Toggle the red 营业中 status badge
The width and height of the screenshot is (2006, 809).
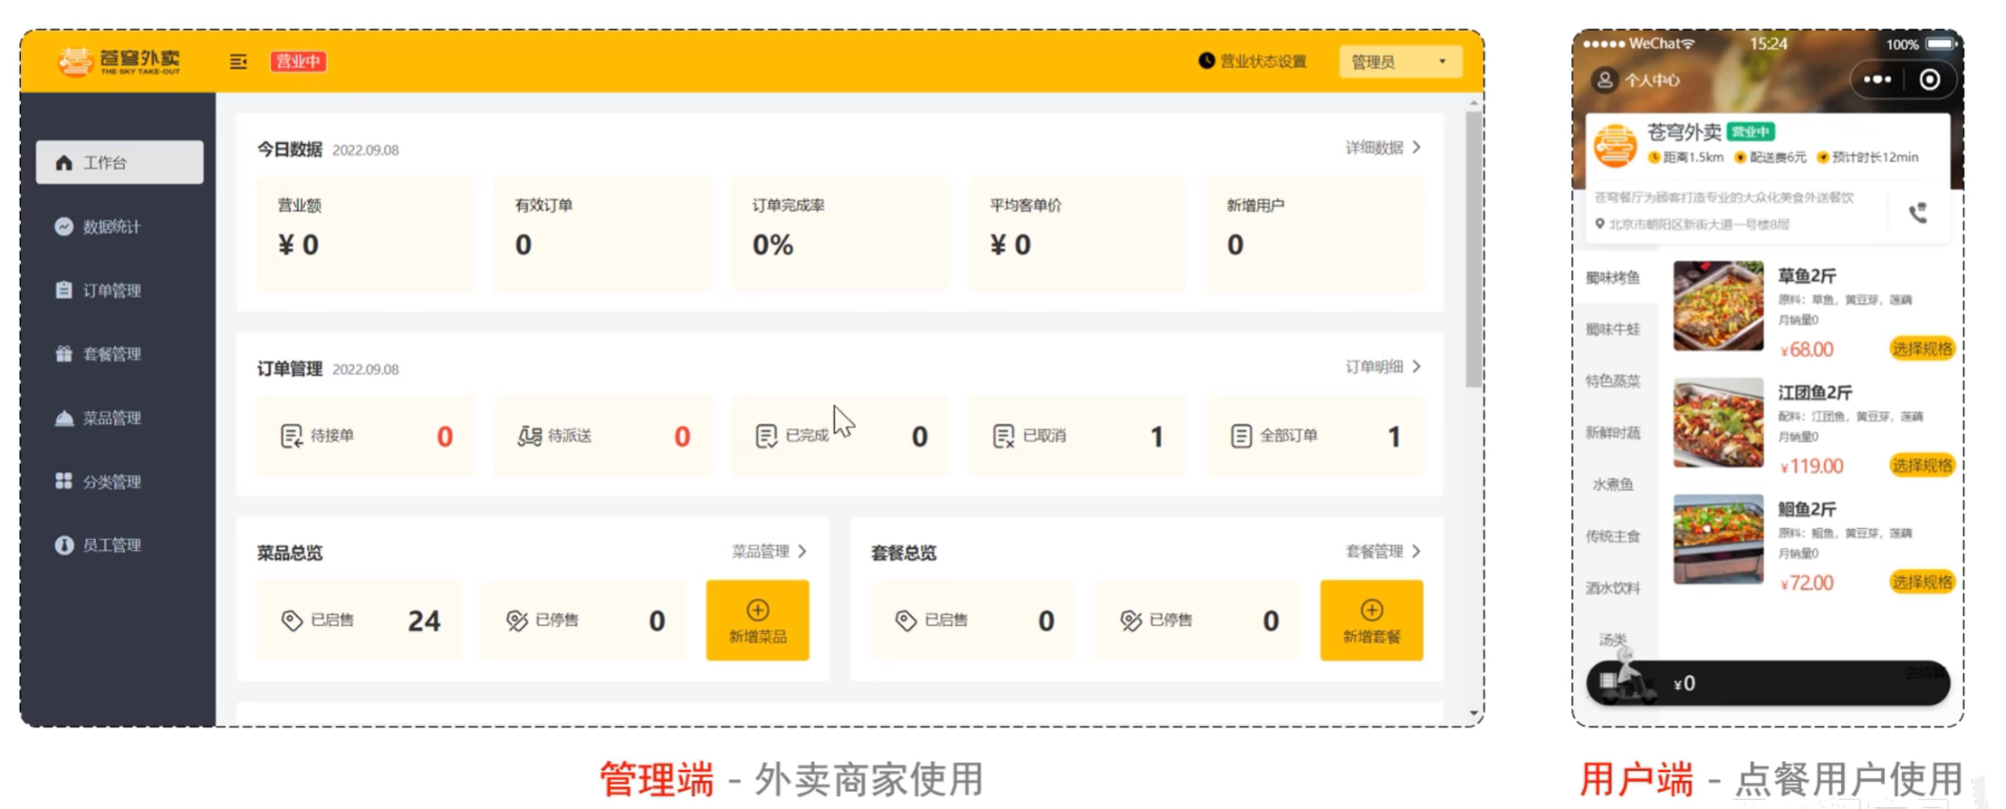(x=298, y=62)
